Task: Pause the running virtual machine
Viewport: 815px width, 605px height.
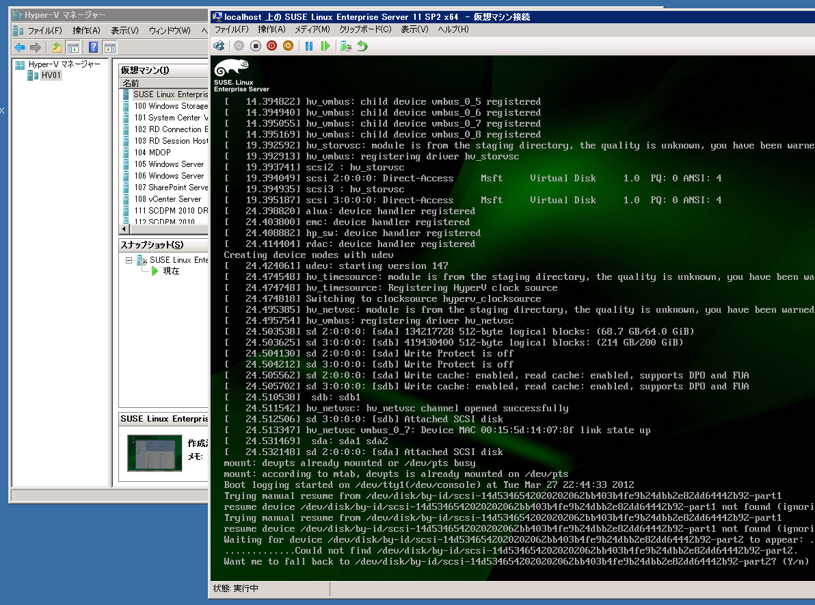Action: pos(308,46)
